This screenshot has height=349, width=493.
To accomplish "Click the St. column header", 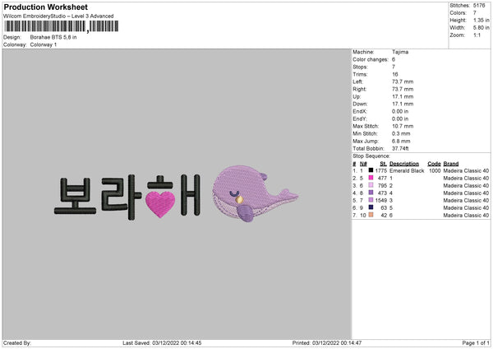I will (x=383, y=164).
